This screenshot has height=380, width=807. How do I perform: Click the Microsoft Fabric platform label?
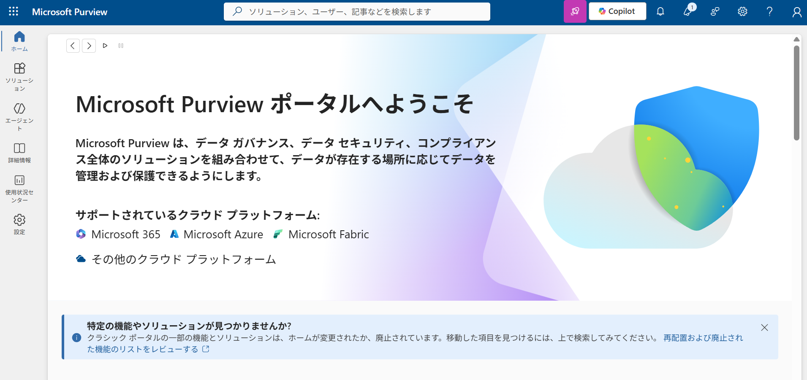tap(329, 234)
